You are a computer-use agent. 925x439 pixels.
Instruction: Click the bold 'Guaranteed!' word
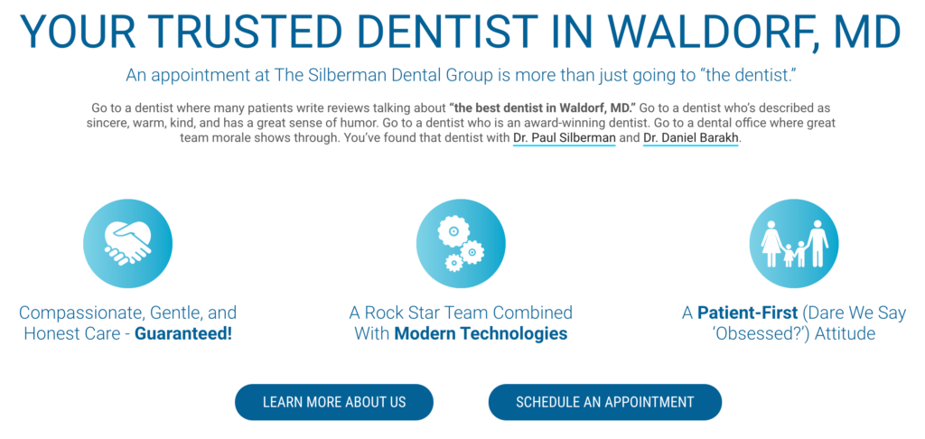pos(183,334)
